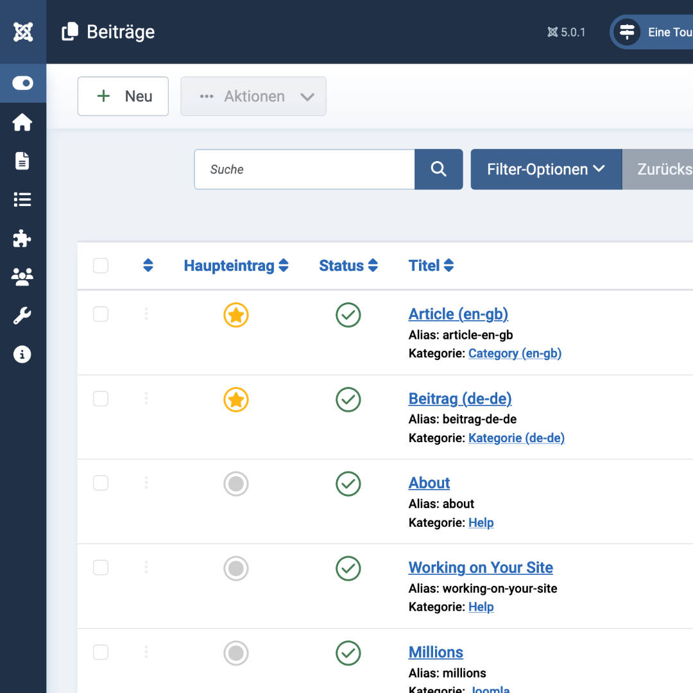
Task: Click the Alias: about text
Action: click(441, 504)
